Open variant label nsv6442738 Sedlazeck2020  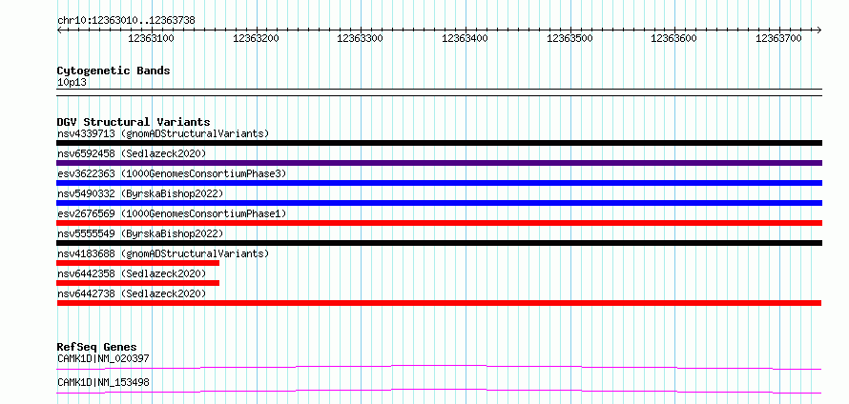point(132,293)
